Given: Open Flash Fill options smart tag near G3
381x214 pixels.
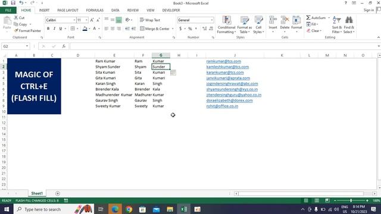Looking at the screenshot, I should click(x=173, y=73).
